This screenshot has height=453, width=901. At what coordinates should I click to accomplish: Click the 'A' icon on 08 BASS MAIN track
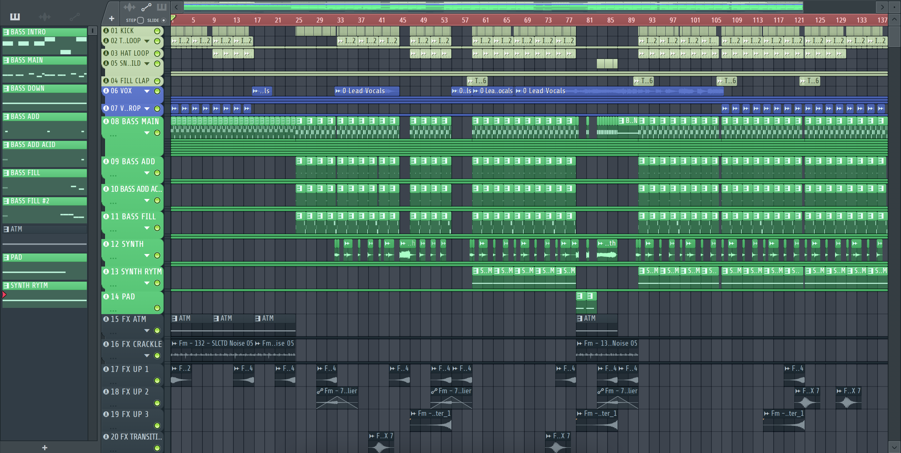106,121
